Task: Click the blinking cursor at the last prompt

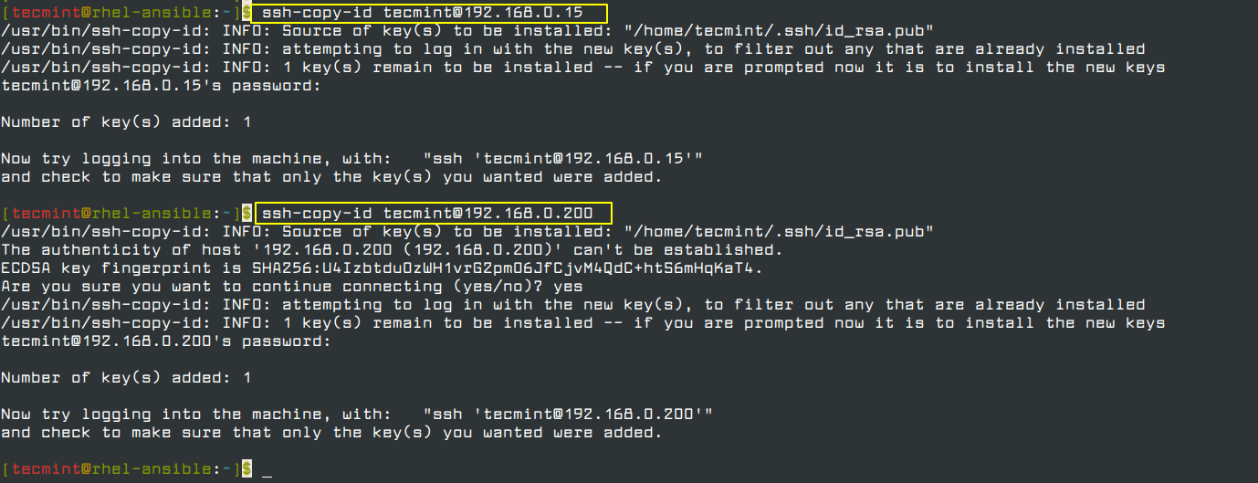Action: pyautogui.click(x=267, y=470)
